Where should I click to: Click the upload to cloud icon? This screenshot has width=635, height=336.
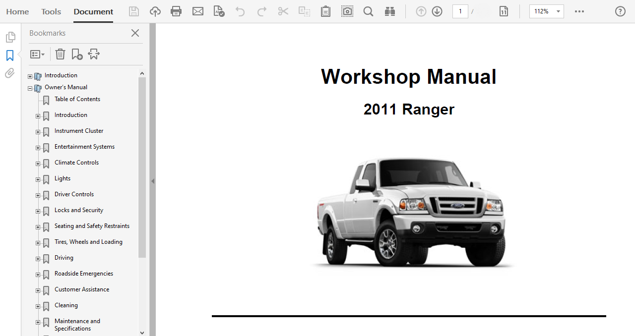155,11
